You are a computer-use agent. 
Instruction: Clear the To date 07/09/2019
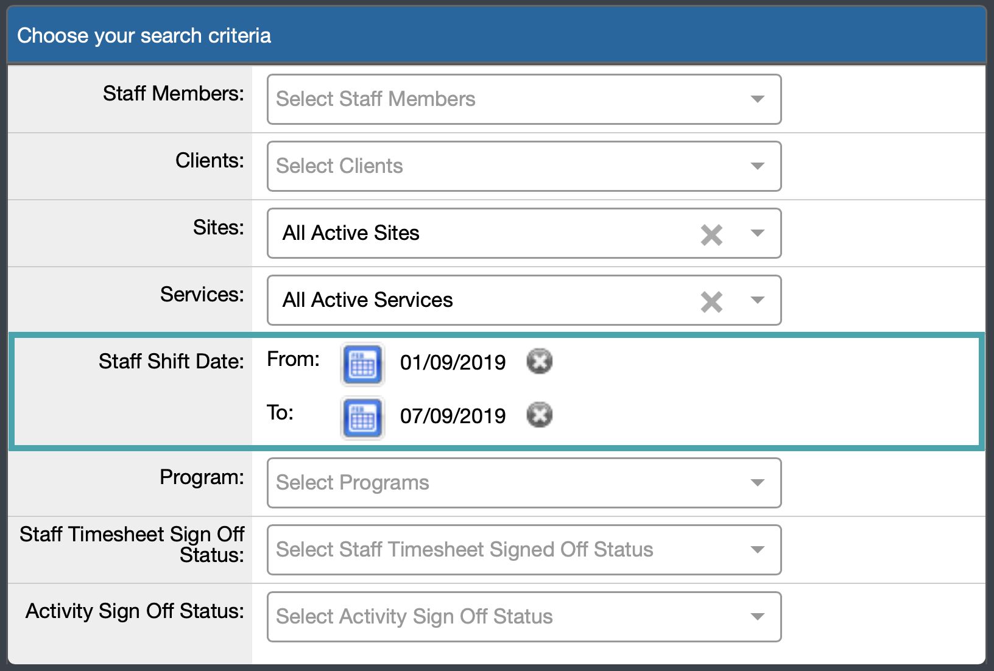pos(539,415)
